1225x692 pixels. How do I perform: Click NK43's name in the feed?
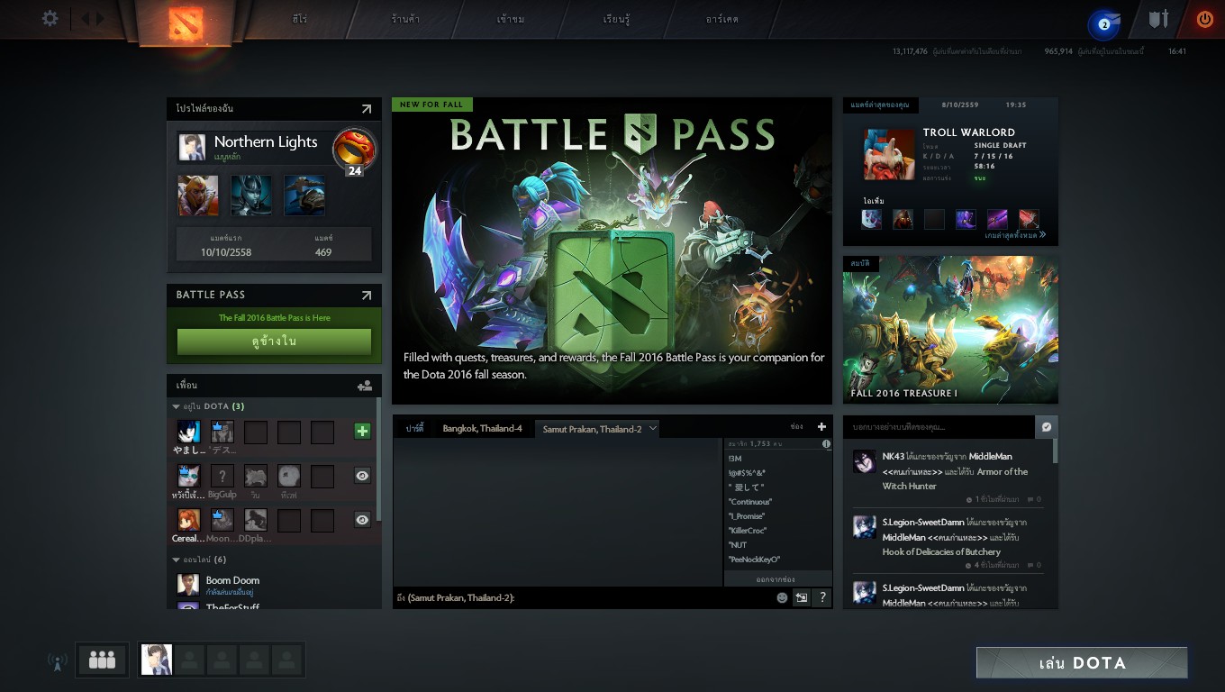click(x=894, y=457)
